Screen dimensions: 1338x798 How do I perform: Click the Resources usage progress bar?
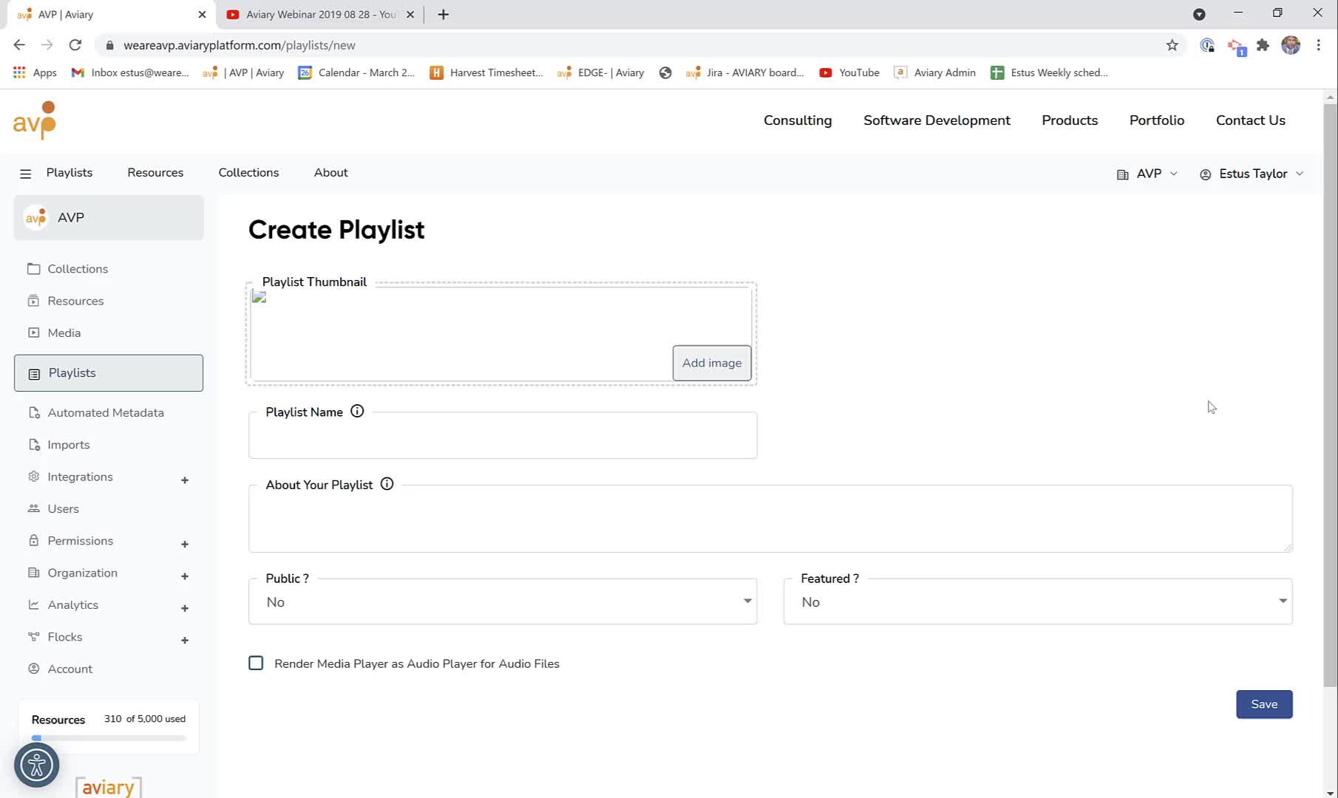point(109,737)
